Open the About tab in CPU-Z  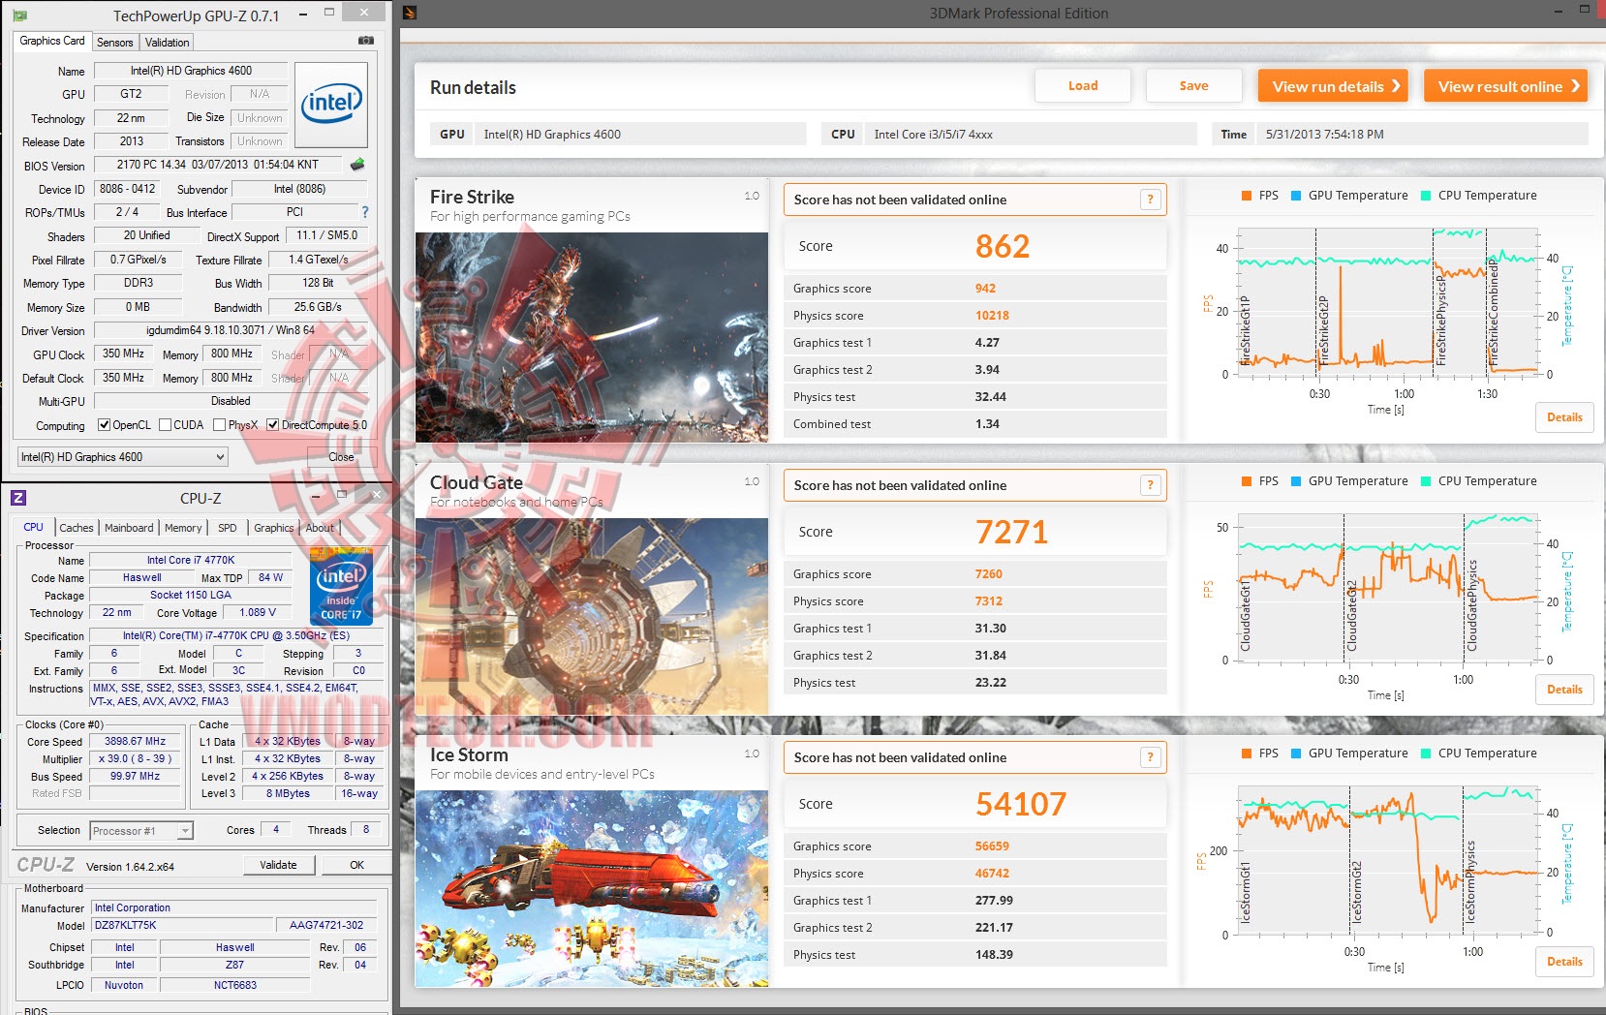point(320,528)
